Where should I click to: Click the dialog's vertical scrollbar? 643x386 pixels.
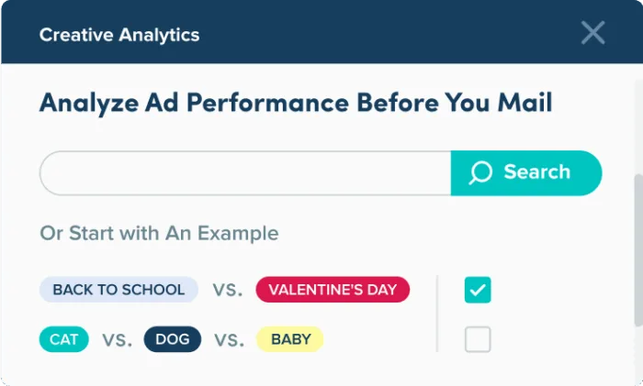click(x=637, y=248)
